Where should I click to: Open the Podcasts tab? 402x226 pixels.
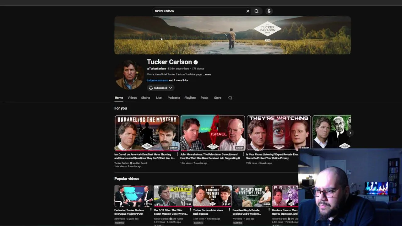(x=174, y=98)
